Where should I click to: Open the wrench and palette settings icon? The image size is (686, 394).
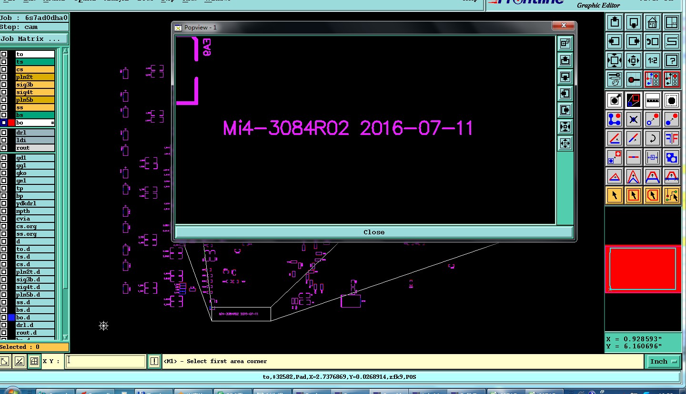click(615, 79)
